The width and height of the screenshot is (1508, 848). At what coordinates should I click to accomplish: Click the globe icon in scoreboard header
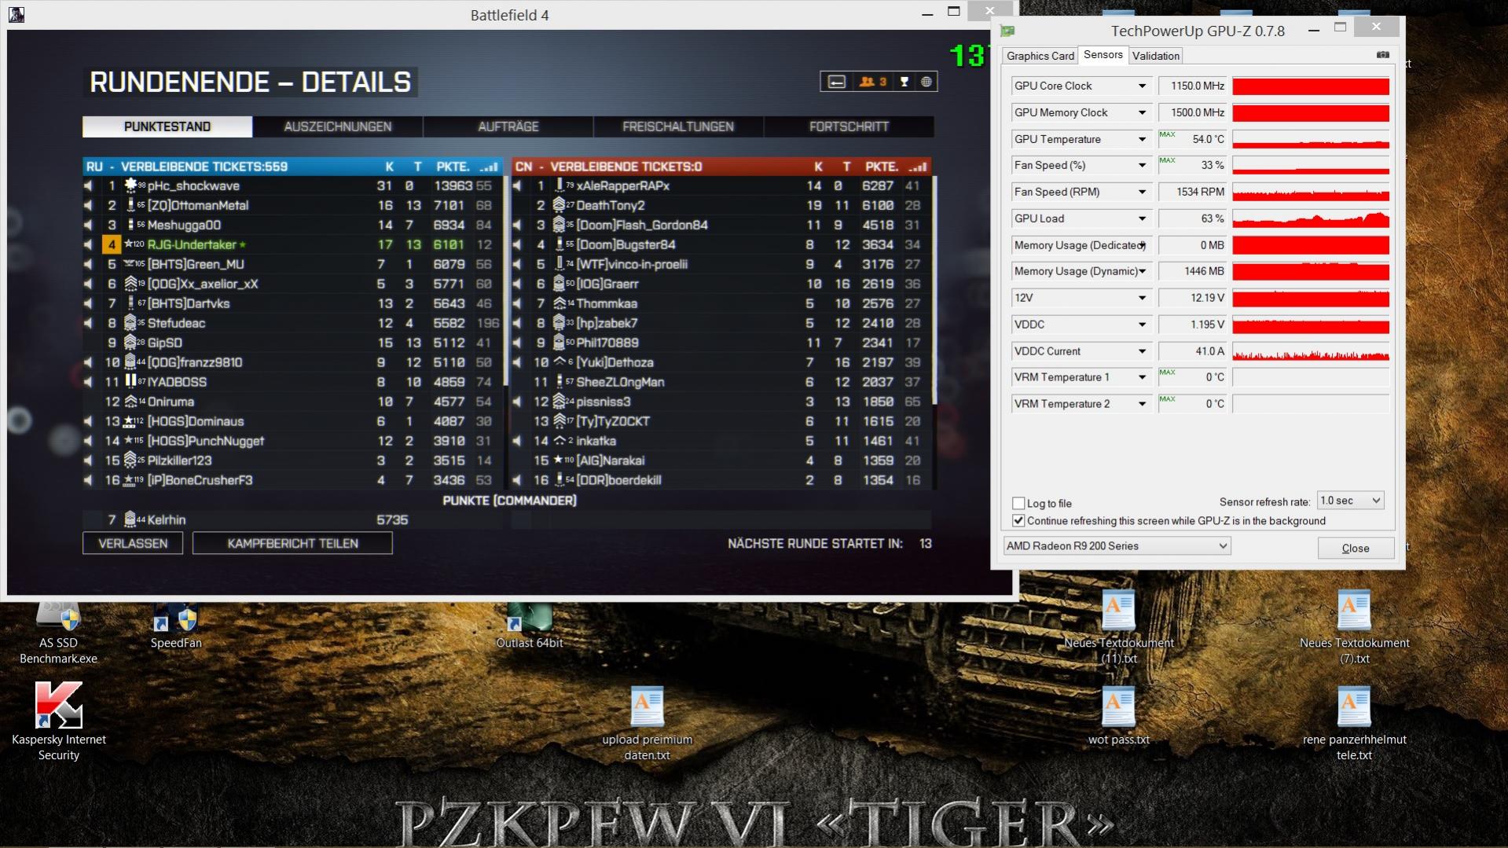(926, 82)
